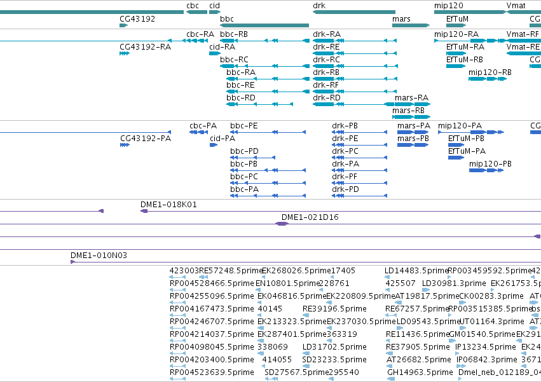Image resolution: width=541 pixels, height=382 pixels.
Task: Select protein label drk-PC
Action: click(345, 151)
